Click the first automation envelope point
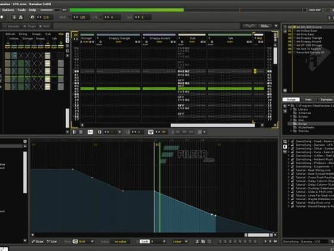This screenshot has height=251, width=334. (73, 170)
